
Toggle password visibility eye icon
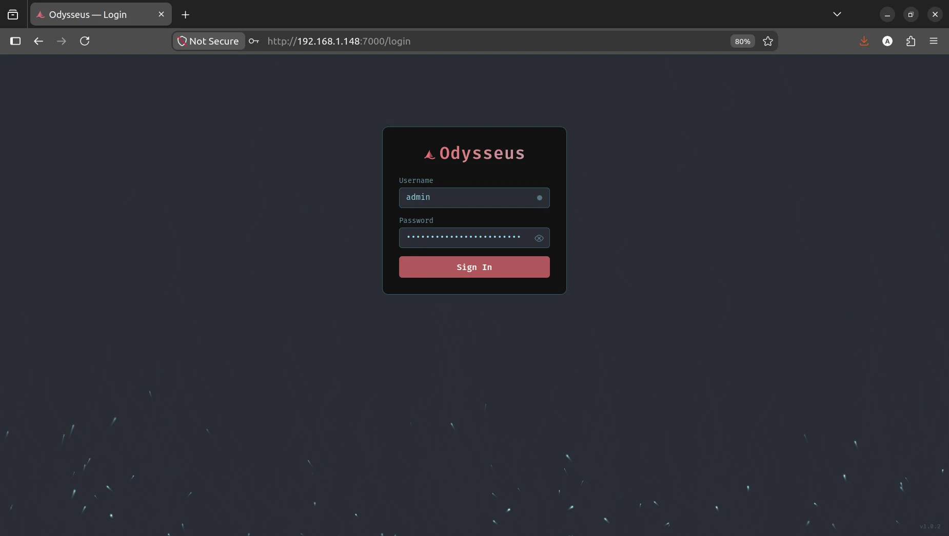[539, 238]
